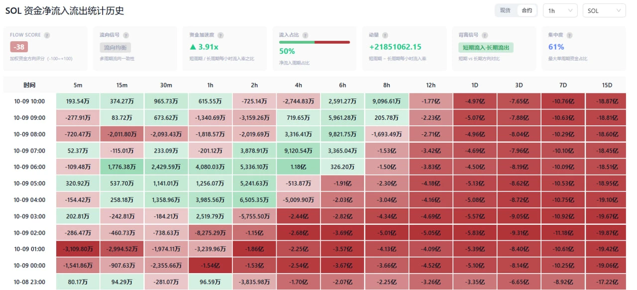Image resolution: width=637 pixels, height=290 pixels.
Task: Click the 1.18亿 cell in the 4h column
Action: click(x=299, y=167)
